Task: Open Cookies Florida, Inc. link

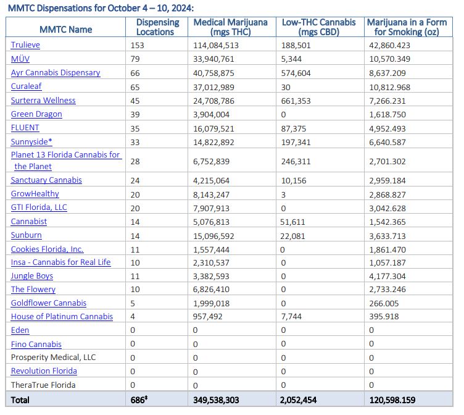Action: tap(47, 249)
